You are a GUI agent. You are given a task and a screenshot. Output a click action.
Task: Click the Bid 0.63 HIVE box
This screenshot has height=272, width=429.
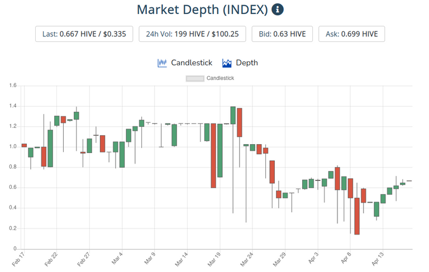coord(282,34)
